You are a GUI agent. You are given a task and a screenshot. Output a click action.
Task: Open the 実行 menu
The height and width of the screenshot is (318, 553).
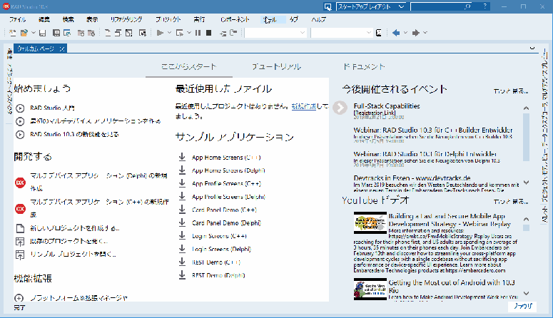tap(199, 20)
